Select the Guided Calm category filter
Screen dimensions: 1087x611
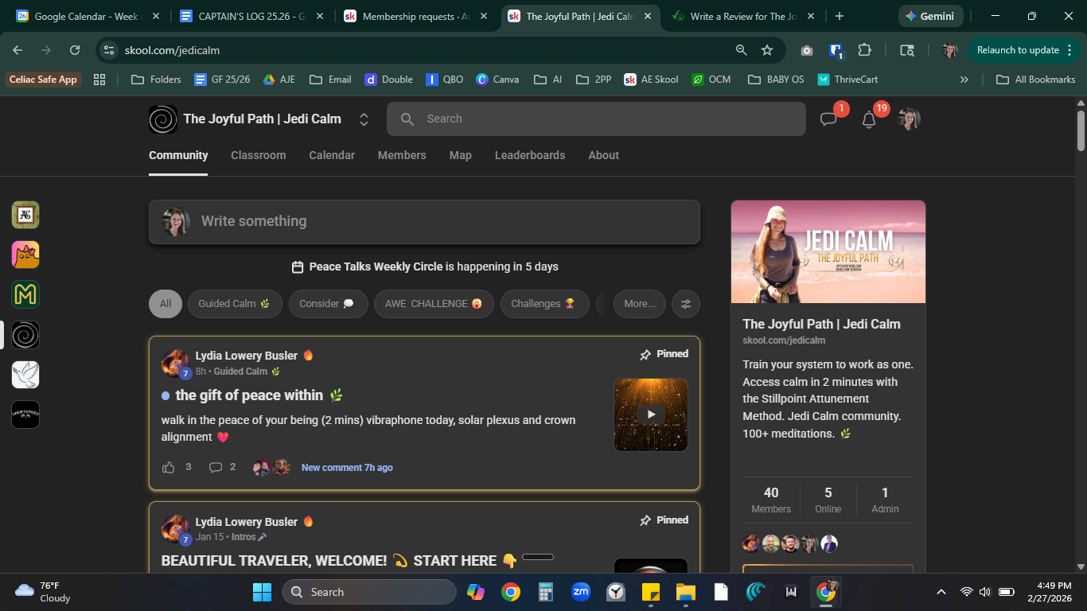(x=235, y=303)
